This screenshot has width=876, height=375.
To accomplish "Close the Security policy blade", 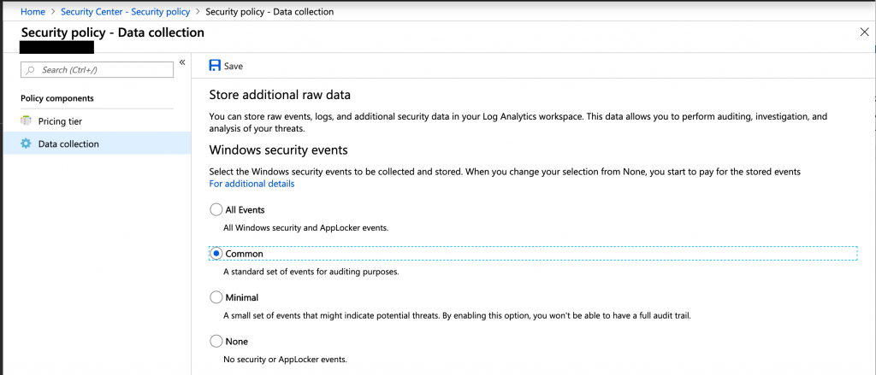I will pyautogui.click(x=864, y=32).
